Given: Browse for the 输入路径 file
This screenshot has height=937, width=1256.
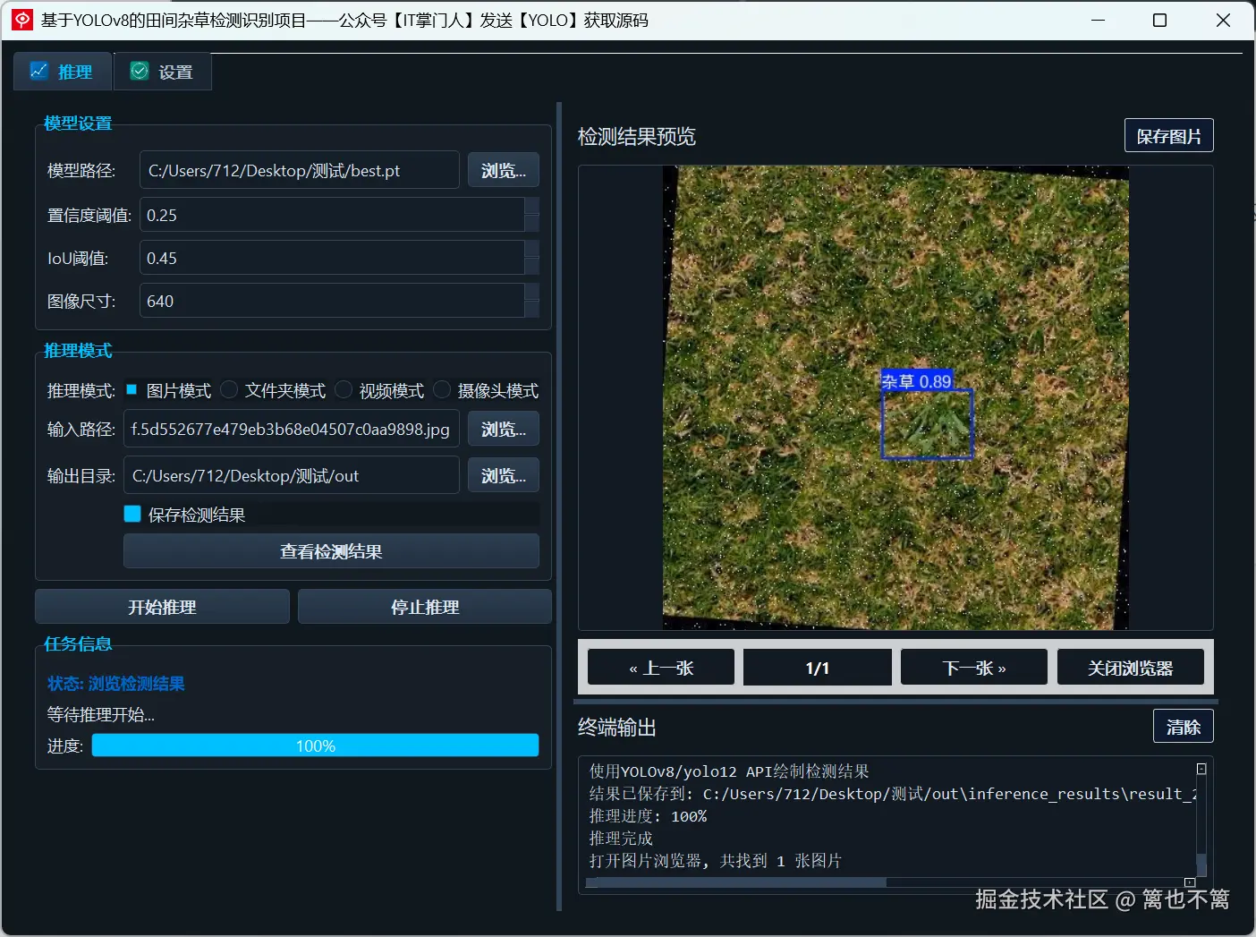Looking at the screenshot, I should coord(504,429).
